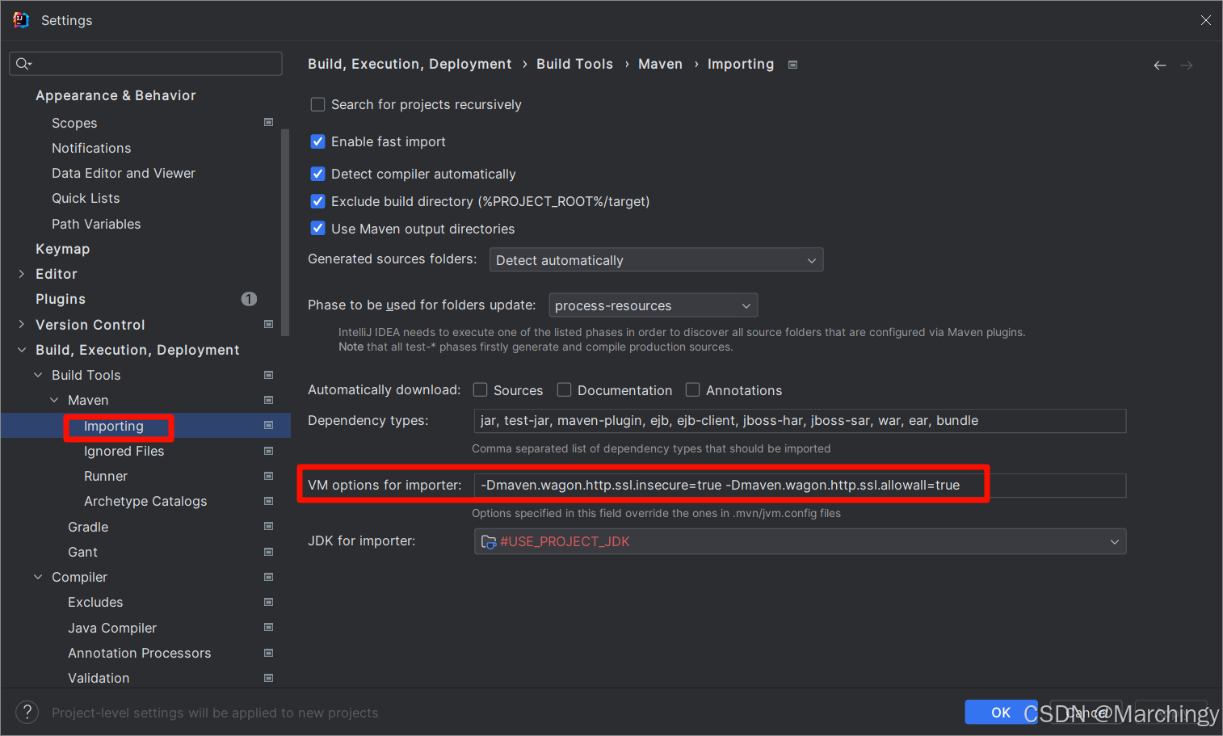Go back with the left arrow
Viewport: 1223px width, 736px height.
click(1160, 65)
